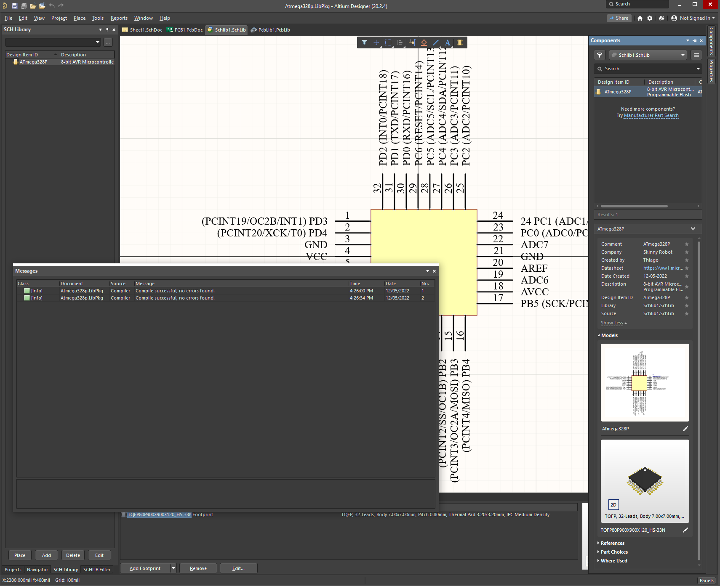Click the notifications cloud icon
This screenshot has width=720, height=586.
pyautogui.click(x=661, y=18)
